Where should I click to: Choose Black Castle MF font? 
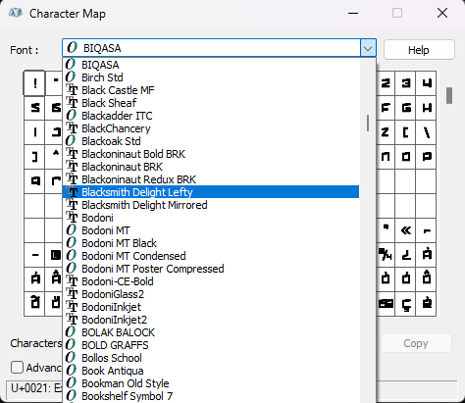[x=211, y=90]
